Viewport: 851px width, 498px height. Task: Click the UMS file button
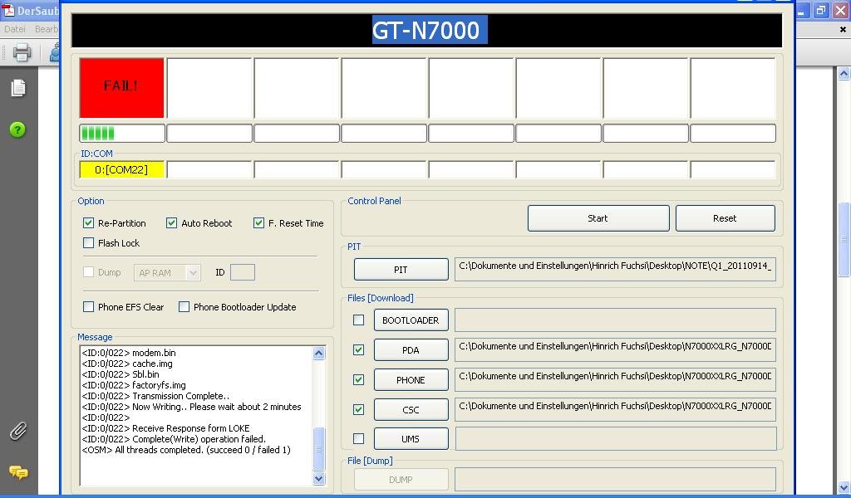pyautogui.click(x=411, y=438)
